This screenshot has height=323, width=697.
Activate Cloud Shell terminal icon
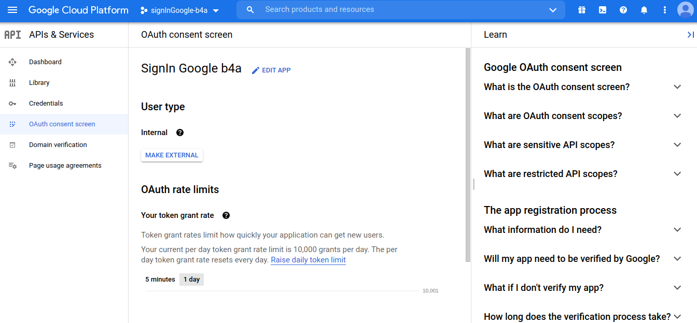pos(603,10)
